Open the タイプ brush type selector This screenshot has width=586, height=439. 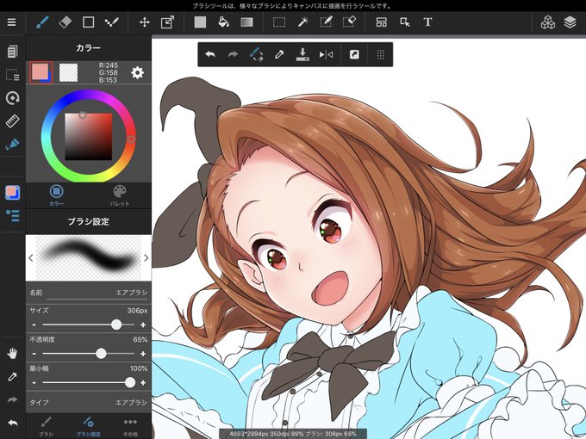(x=89, y=403)
